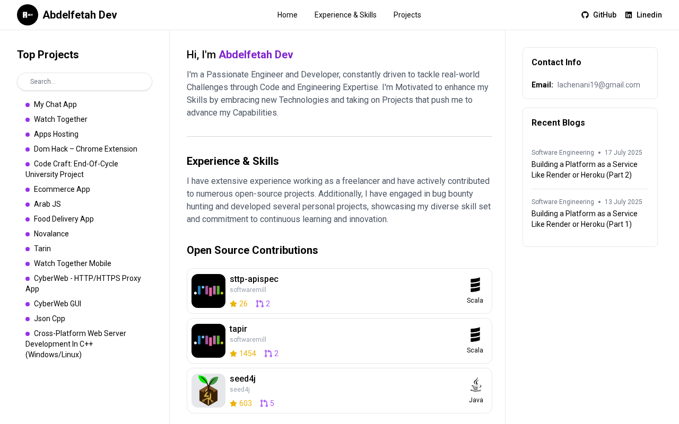Open Dom Hack – Chrome Extension project
This screenshot has height=424, width=679.
(x=85, y=149)
